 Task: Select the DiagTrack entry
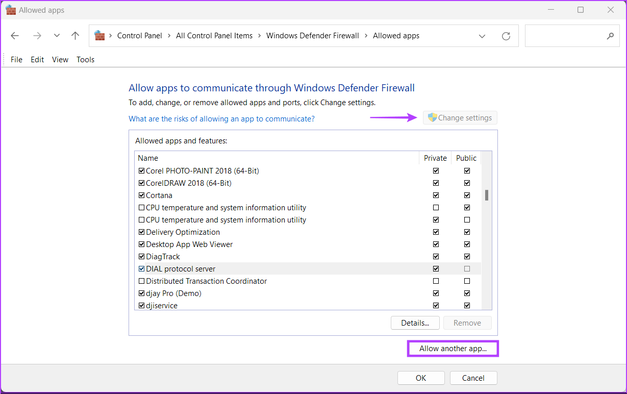click(x=163, y=257)
